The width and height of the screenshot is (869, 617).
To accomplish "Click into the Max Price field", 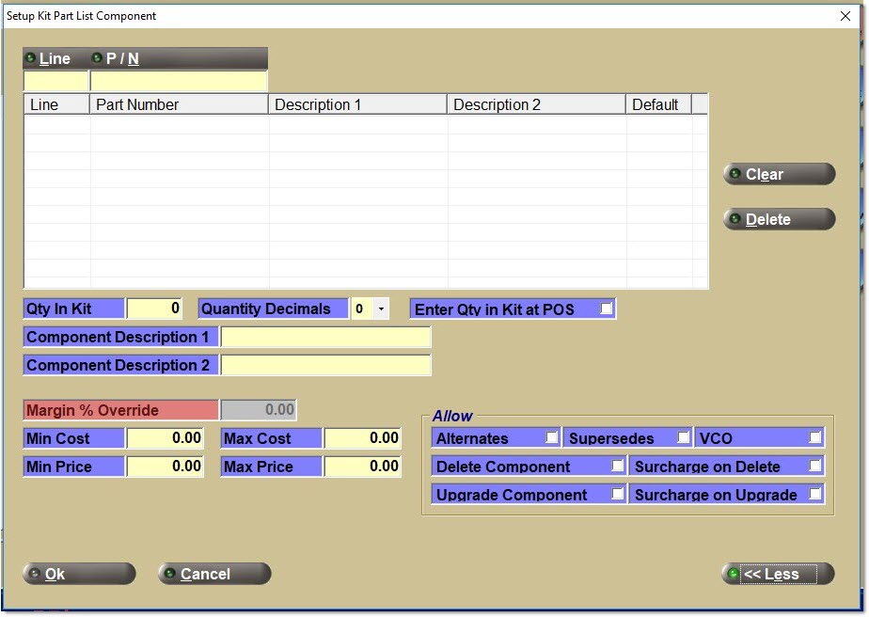I will 362,467.
